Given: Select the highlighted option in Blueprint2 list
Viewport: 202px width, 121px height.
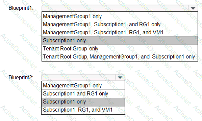Looking at the screenshot, I should 83,102.
